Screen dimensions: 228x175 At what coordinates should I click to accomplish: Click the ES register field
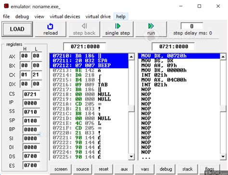pos(31,165)
